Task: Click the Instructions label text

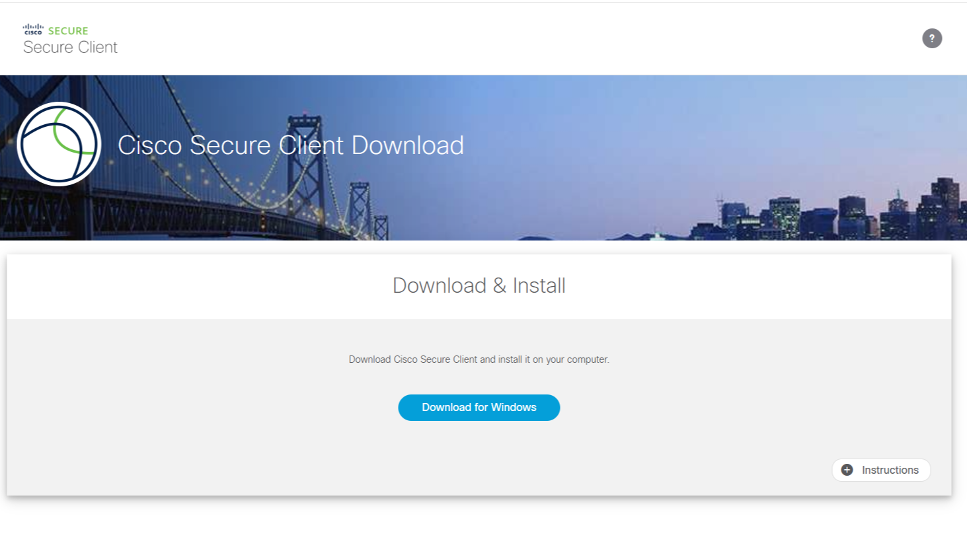Action: point(890,470)
